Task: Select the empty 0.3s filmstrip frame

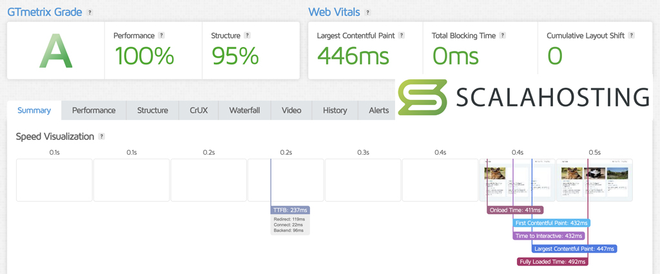Action: point(363,180)
